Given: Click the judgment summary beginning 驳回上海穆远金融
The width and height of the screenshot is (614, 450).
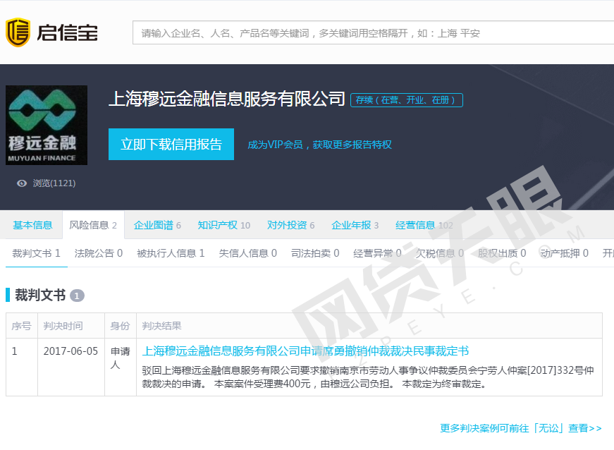Looking at the screenshot, I should pyautogui.click(x=368, y=377).
